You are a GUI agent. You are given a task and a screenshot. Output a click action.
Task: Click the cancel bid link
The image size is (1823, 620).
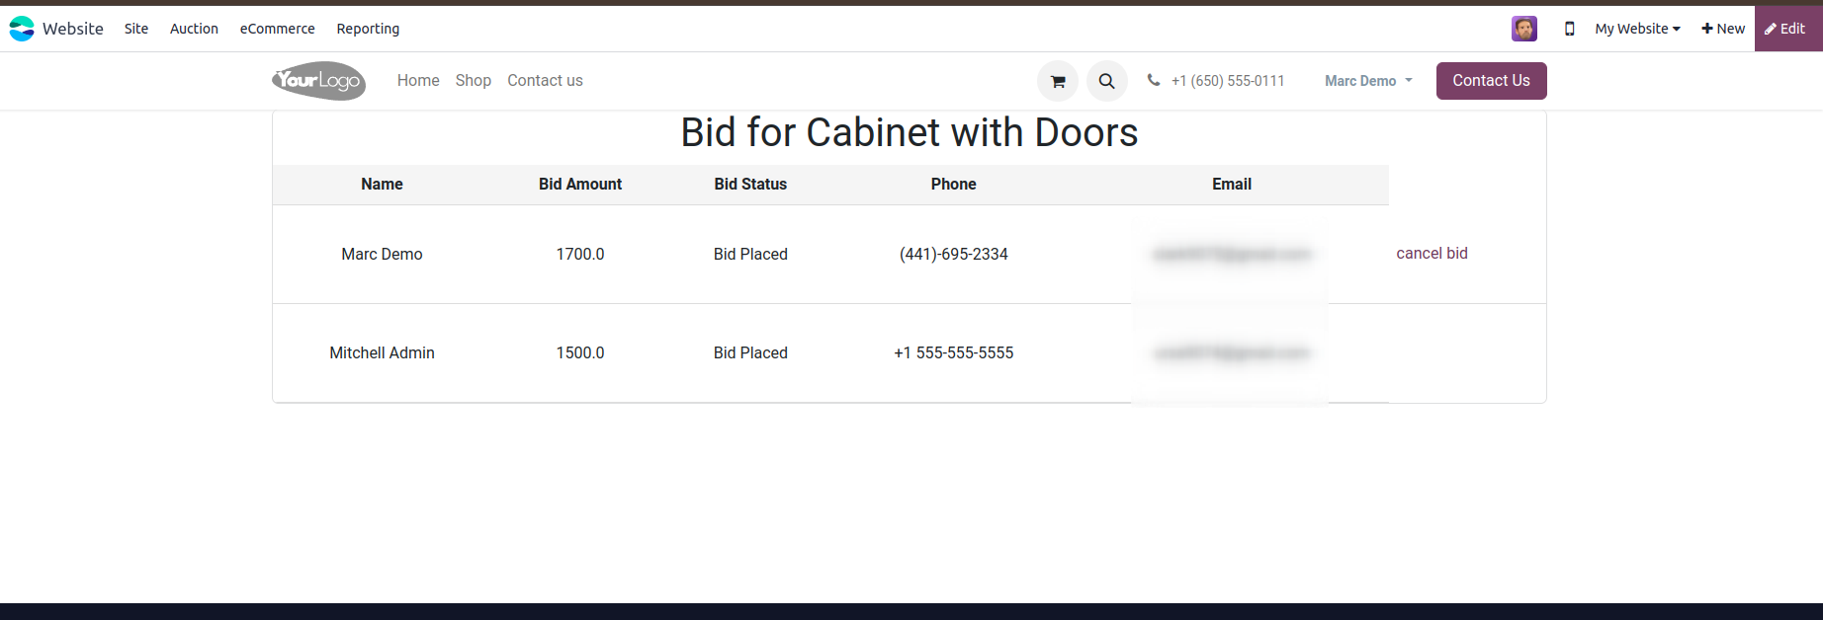[x=1432, y=254]
